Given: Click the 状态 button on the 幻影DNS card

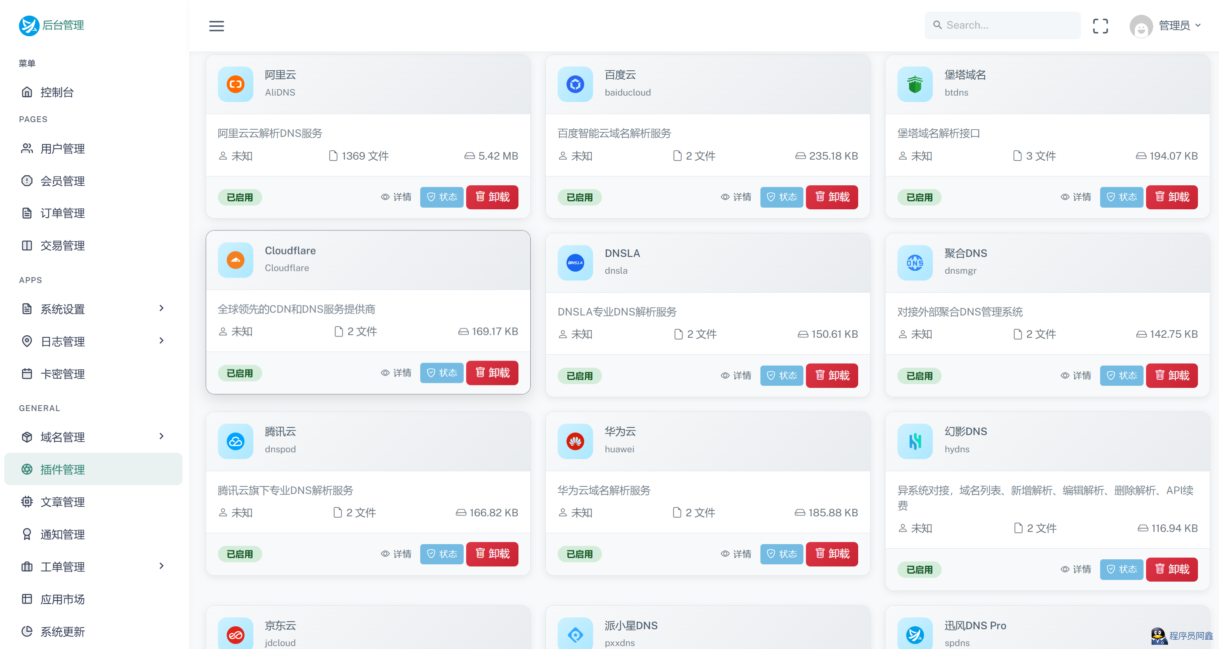Looking at the screenshot, I should click(x=1122, y=569).
